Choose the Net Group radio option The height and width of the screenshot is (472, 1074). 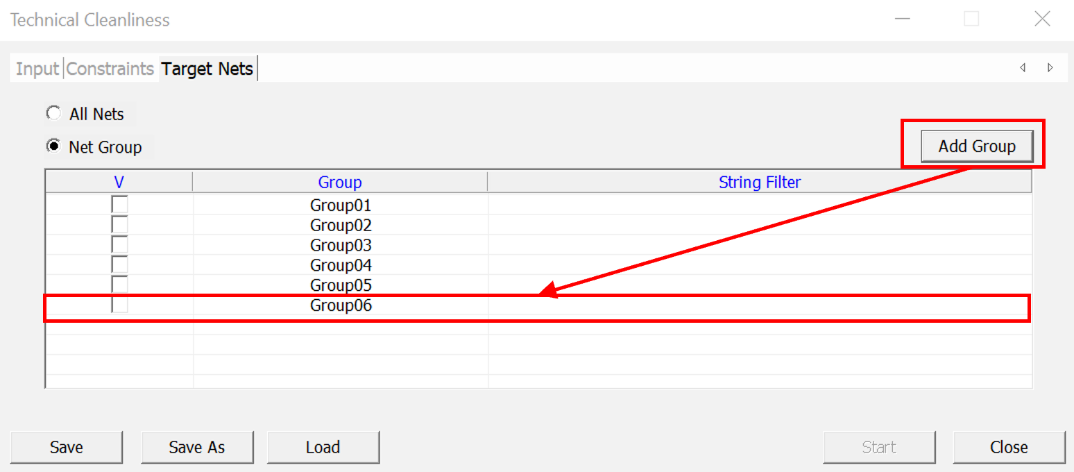[53, 146]
